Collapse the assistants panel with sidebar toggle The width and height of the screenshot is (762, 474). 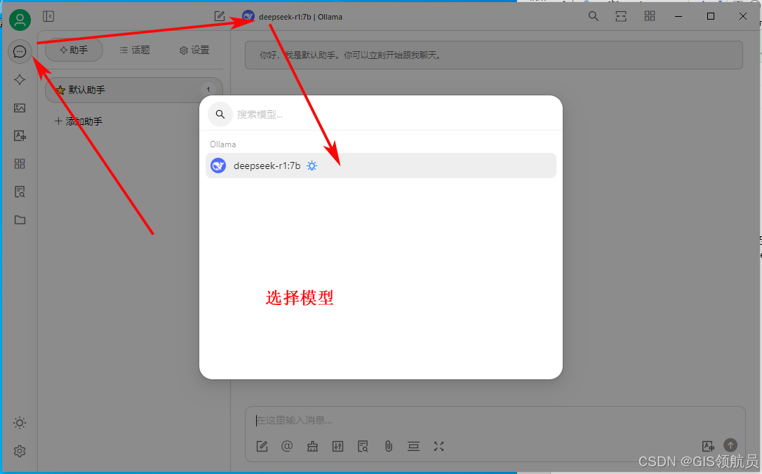pos(48,17)
